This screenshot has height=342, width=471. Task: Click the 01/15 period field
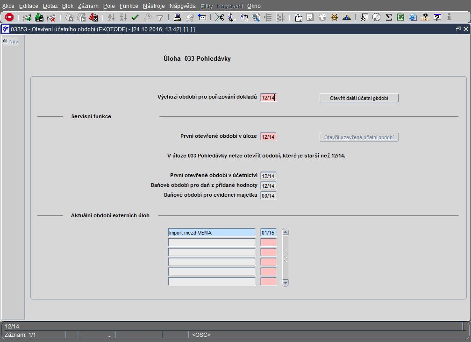click(x=269, y=233)
